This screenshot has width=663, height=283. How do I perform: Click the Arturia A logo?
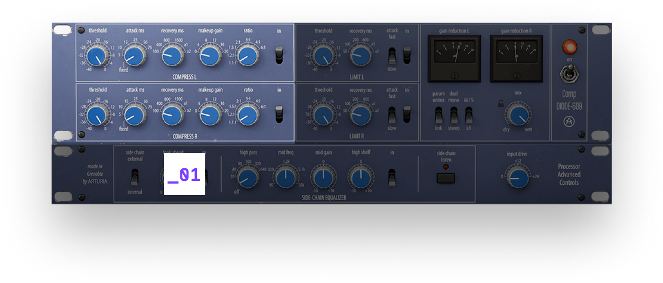coord(569,121)
